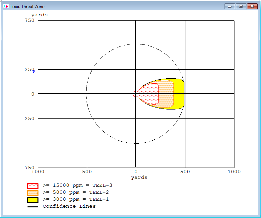261x218 pixels.
Task: Click the '0' label on the horizontal axis
Action: [x=136, y=172]
